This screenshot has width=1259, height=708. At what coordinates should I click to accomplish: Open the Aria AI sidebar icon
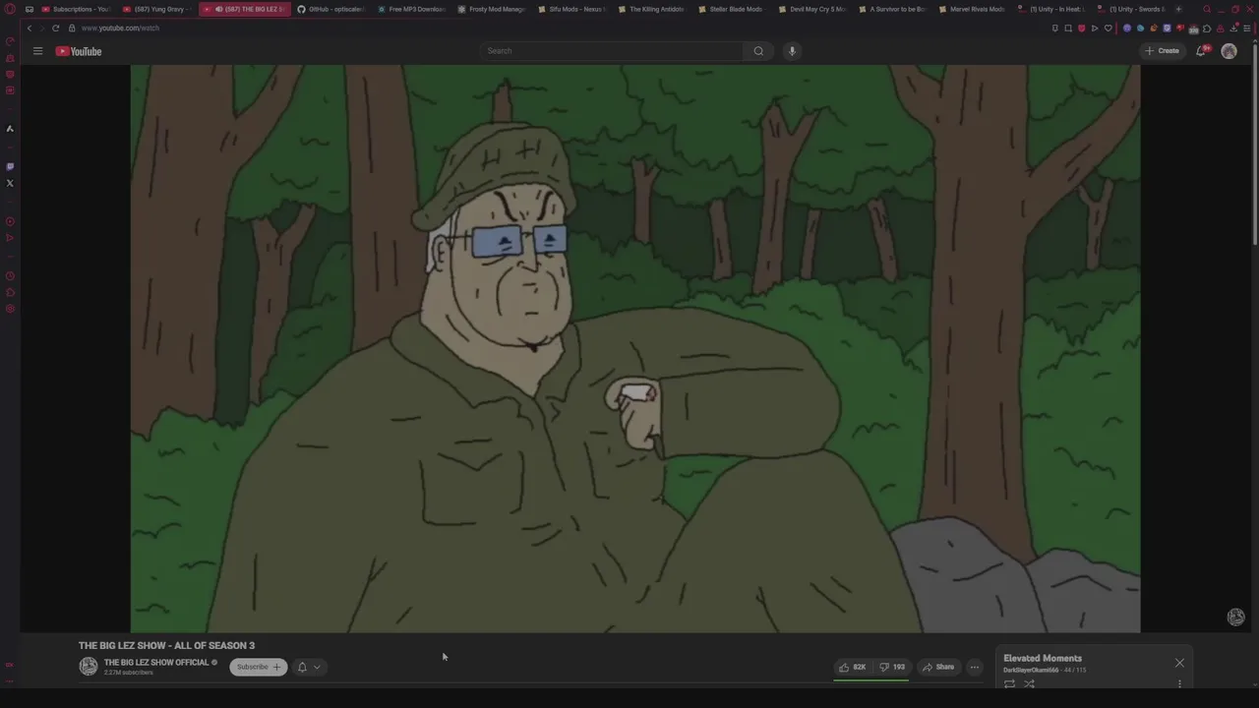[x=10, y=129]
